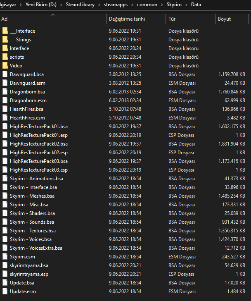This screenshot has height=301, width=251.
Task: Open the breadcrumb chevron after common
Action: pos(162,5)
